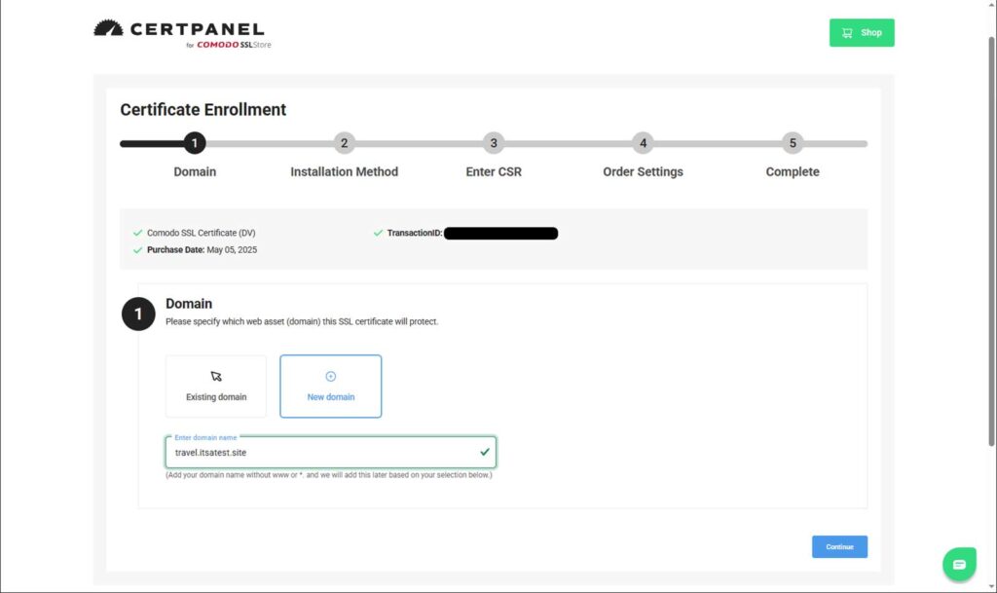
Task: Click the Order Settings step label
Action: (643, 171)
